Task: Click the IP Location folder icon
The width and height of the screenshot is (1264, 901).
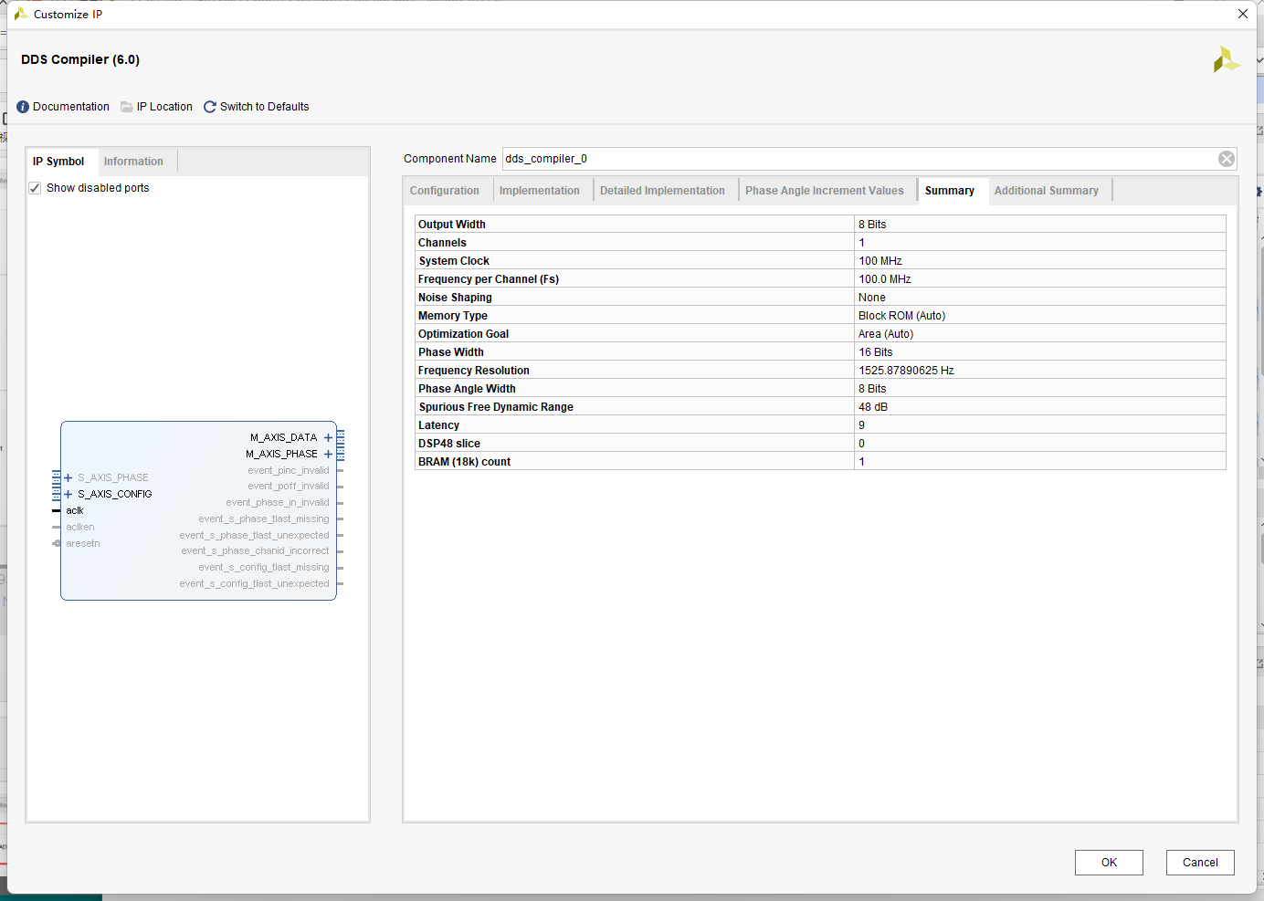Action: click(x=127, y=107)
